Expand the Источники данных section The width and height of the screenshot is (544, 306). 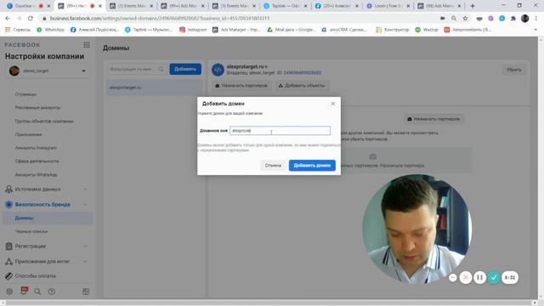[47, 189]
